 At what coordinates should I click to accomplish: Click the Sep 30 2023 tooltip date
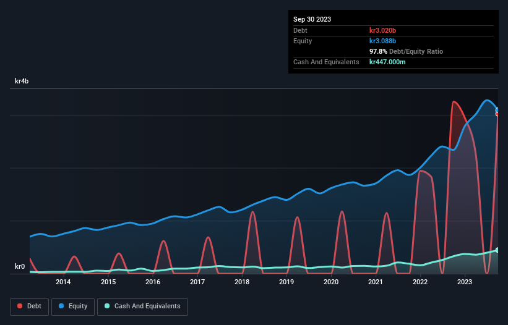point(312,19)
